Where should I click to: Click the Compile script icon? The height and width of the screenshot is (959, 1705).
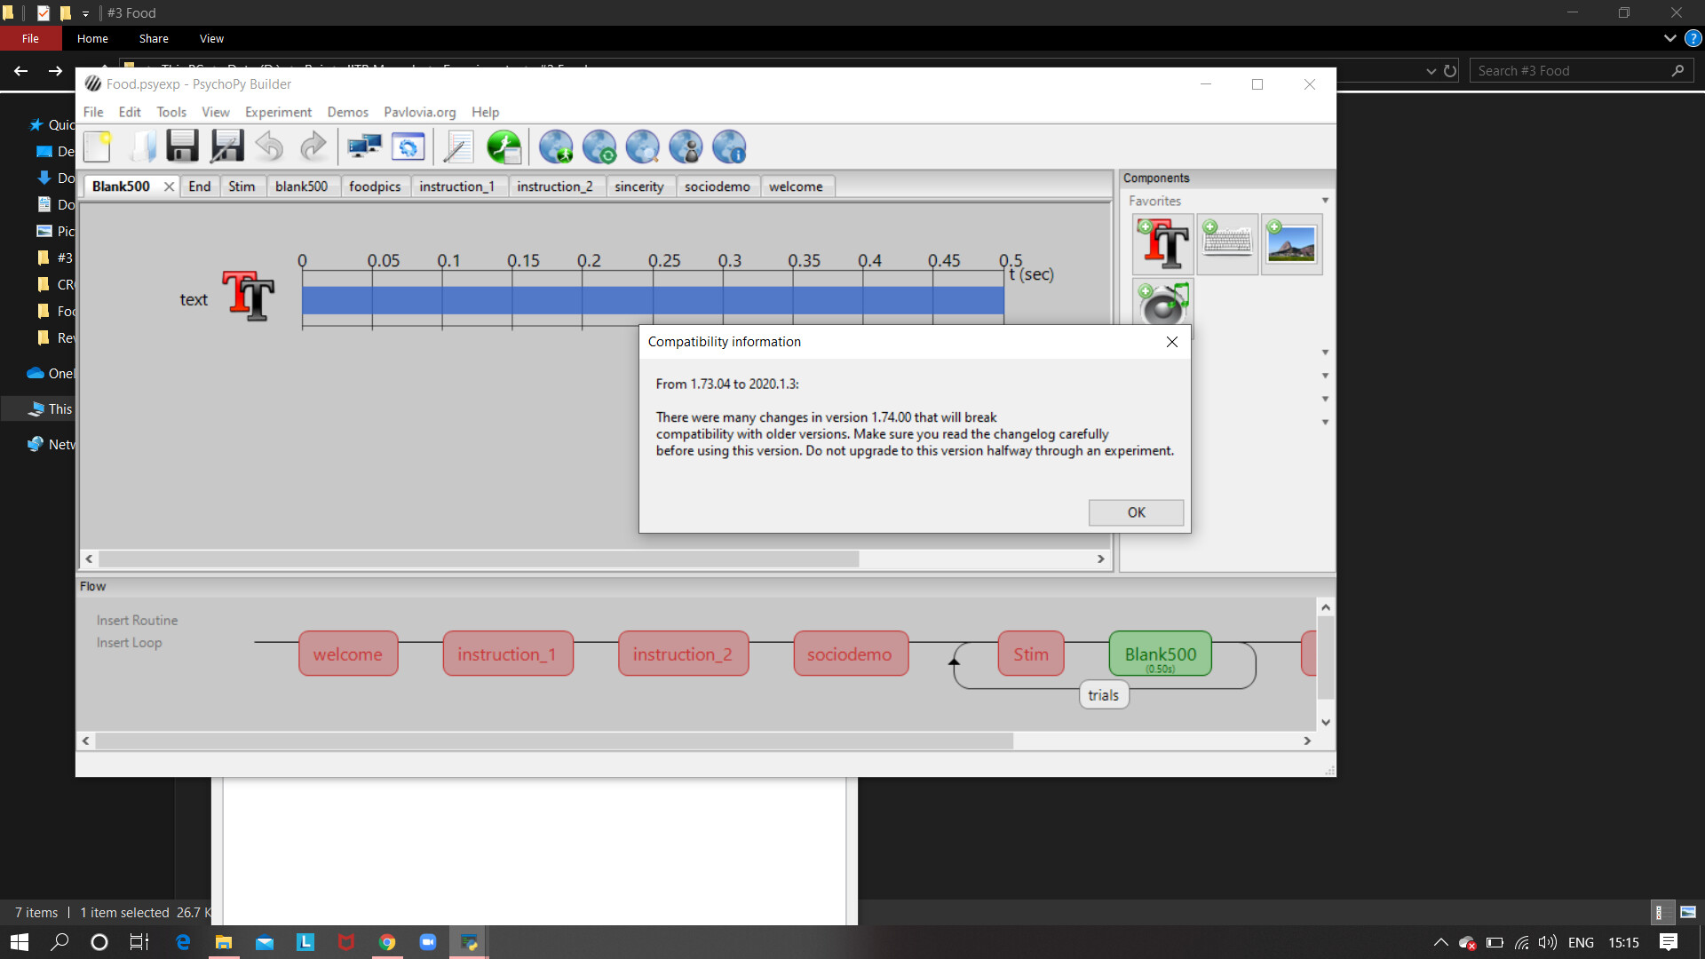459,147
